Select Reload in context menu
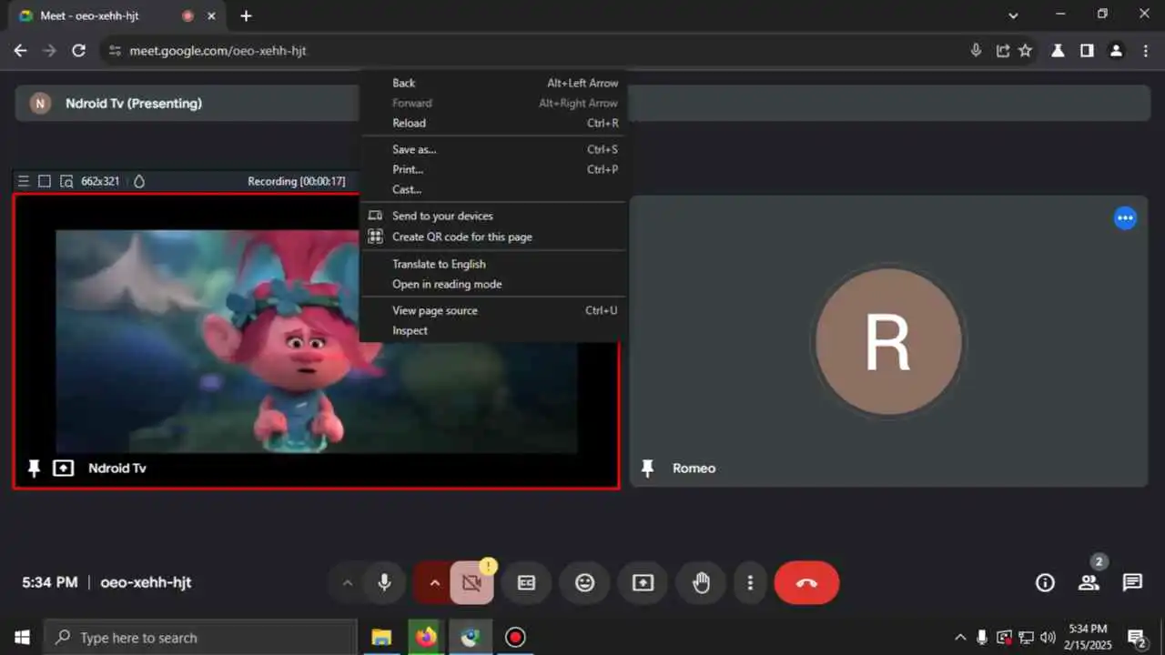Viewport: 1165px width, 655px height. [493, 123]
